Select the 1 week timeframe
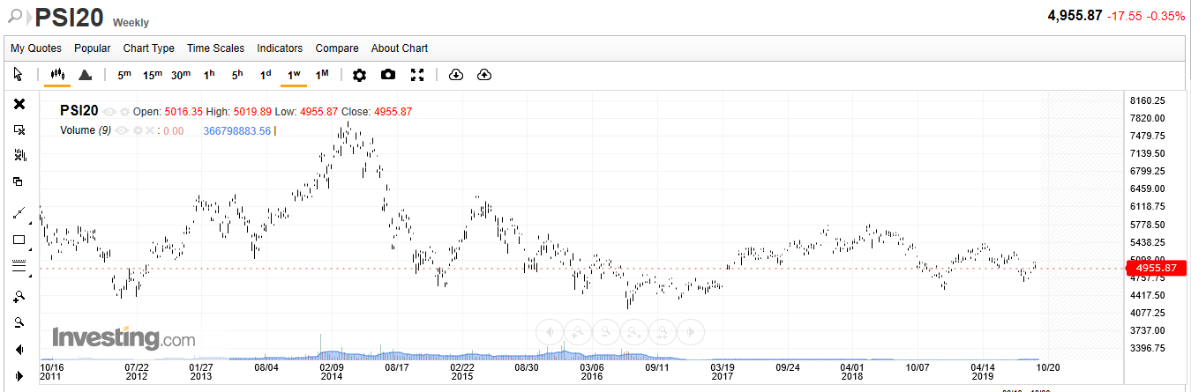The width and height of the screenshot is (1191, 392). click(294, 75)
